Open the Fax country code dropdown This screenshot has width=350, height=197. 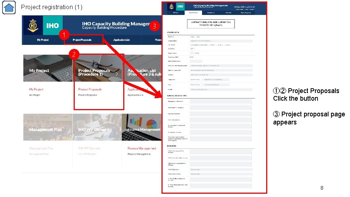click(197, 85)
